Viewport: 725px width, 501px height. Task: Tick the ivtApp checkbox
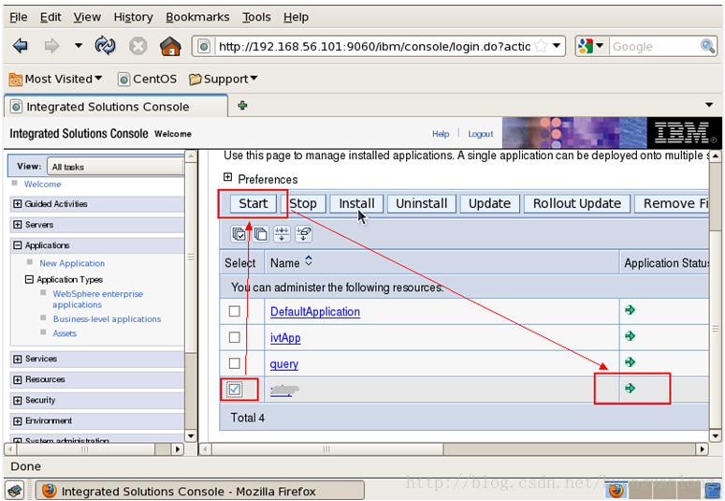[x=235, y=337]
